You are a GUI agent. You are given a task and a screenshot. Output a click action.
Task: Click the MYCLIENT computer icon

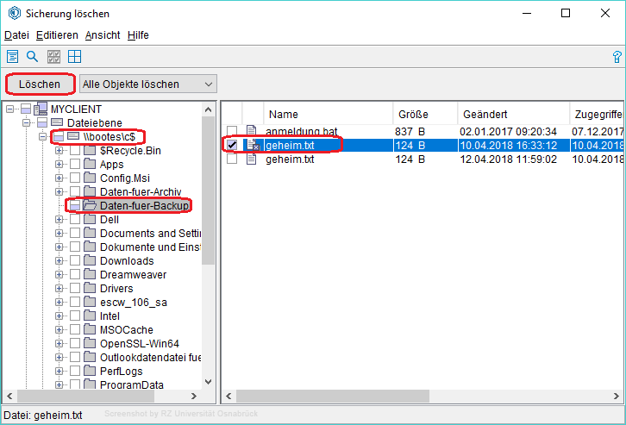[41, 109]
